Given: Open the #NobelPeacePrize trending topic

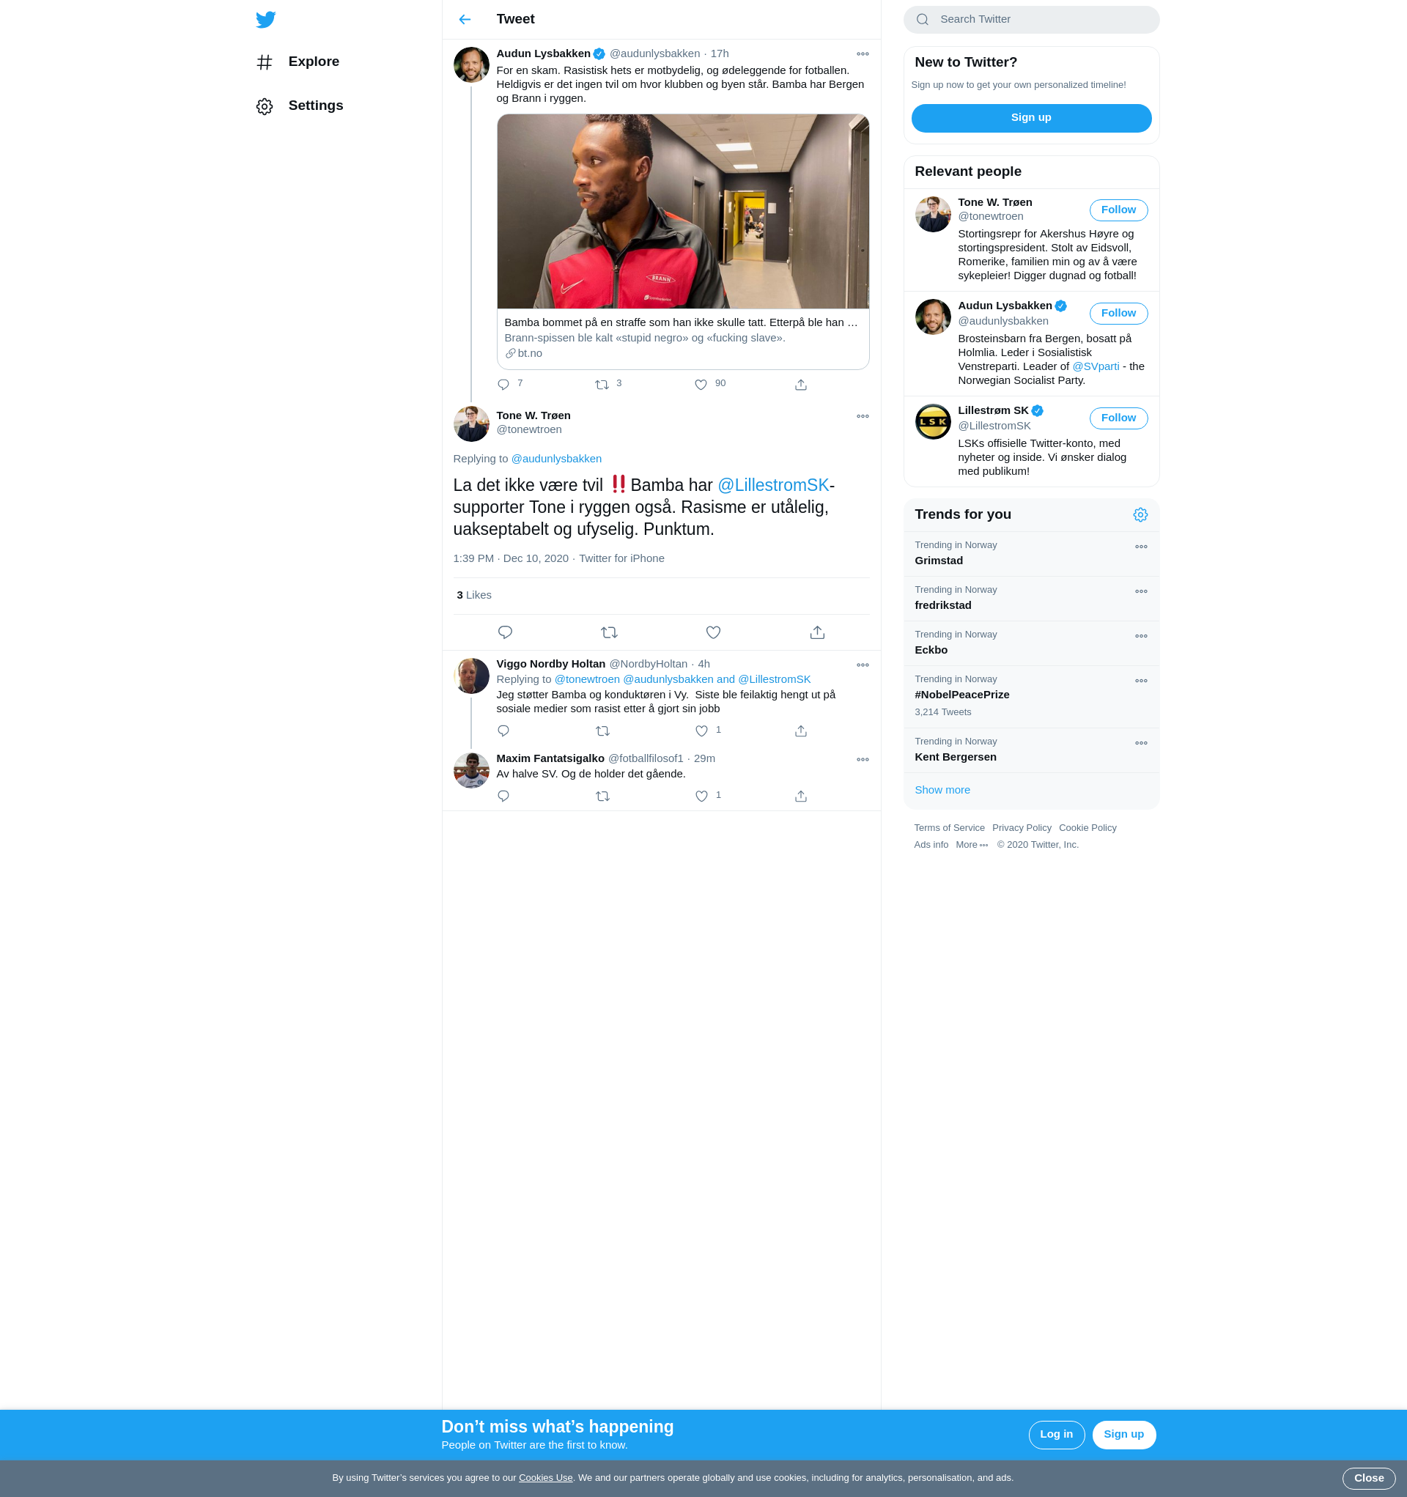Looking at the screenshot, I should (x=962, y=695).
